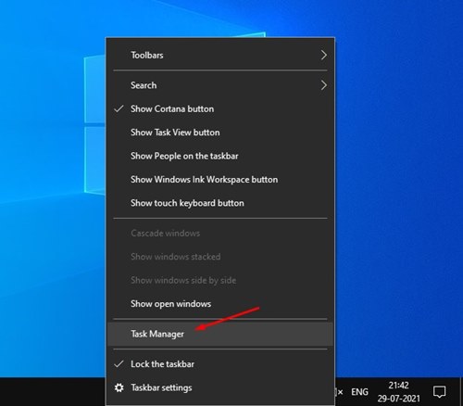The image size is (463, 406).
Task: Open the Action Center notification icon
Action: (x=439, y=392)
